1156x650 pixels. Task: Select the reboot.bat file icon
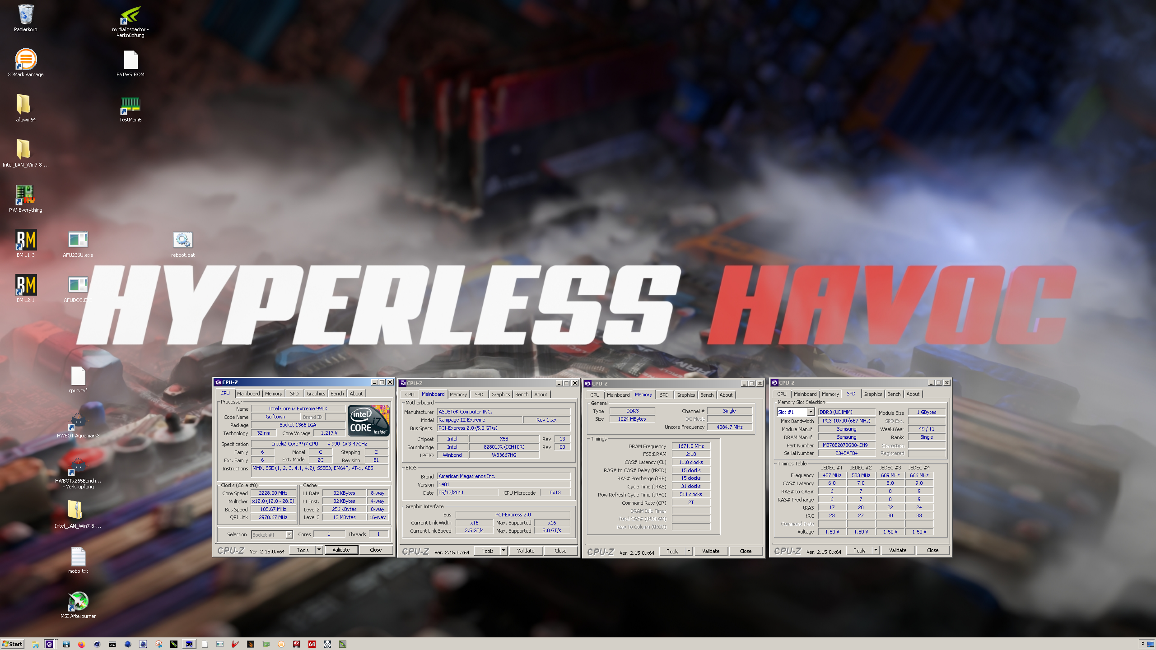(x=183, y=244)
